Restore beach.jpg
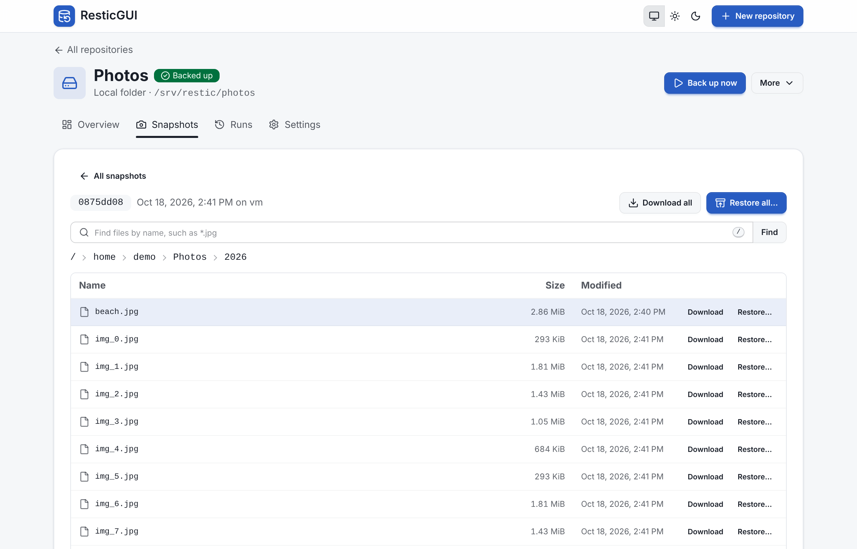 coord(754,312)
